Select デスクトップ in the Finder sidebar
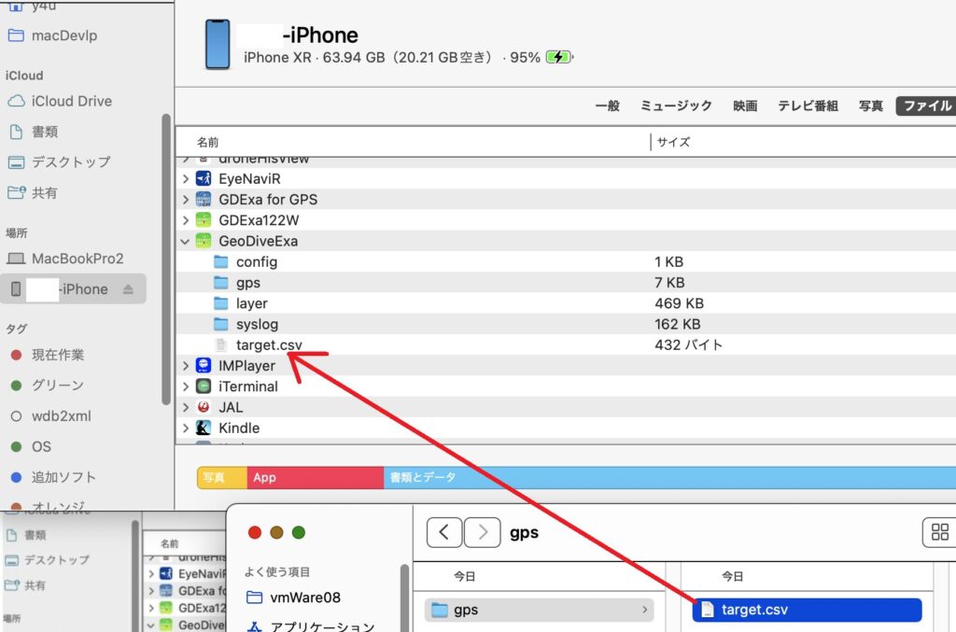The height and width of the screenshot is (632, 956). 59,162
